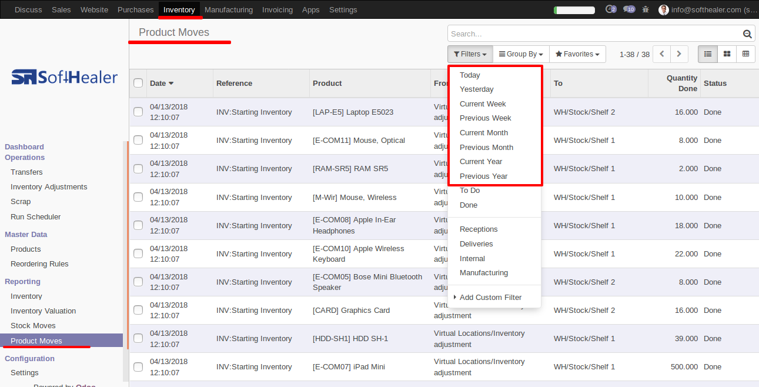Click the search magnifier icon
This screenshot has height=387, width=759.
coord(747,34)
